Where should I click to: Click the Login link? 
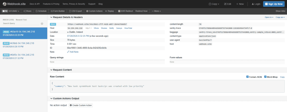pos(256,4)
